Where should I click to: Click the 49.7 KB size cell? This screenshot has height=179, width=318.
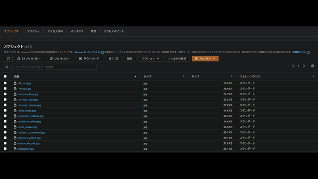coord(228,132)
